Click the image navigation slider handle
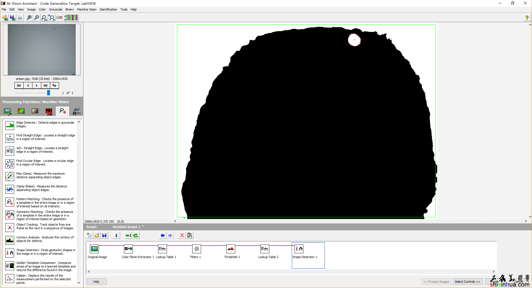 (49, 93)
